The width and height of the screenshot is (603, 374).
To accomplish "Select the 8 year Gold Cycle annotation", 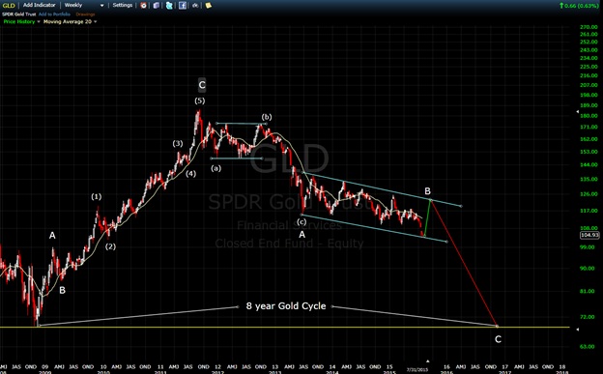I will [286, 306].
